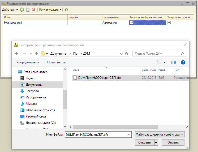Click the Назначение column header
This screenshot has height=152, width=198.
pyautogui.click(x=115, y=17)
